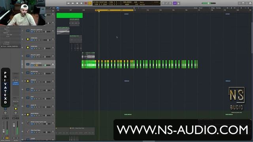Click the left channel strip pan knob
The height and width of the screenshot is (142, 253).
tap(5, 113)
